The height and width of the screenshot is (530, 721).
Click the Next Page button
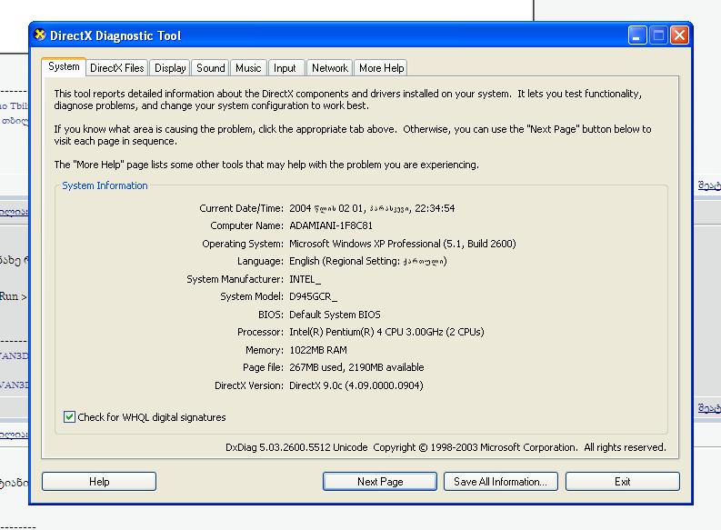coord(380,481)
